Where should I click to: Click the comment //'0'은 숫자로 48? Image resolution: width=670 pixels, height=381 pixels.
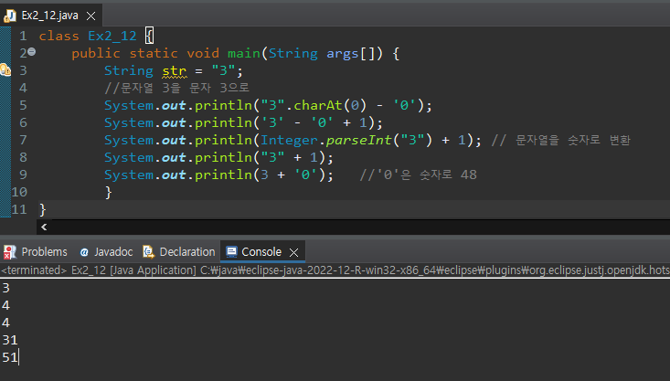coord(418,175)
